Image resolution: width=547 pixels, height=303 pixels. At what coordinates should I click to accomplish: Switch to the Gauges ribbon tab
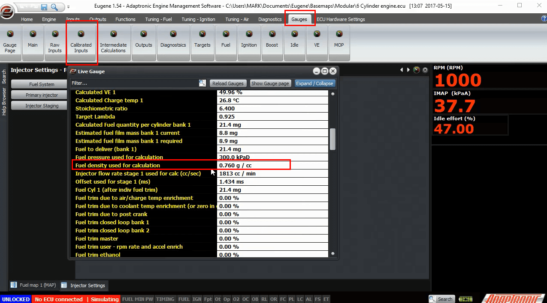point(299,19)
